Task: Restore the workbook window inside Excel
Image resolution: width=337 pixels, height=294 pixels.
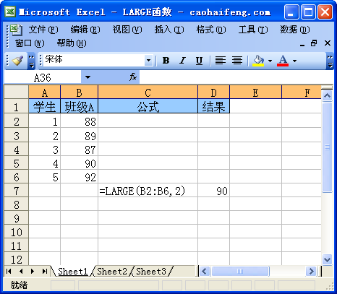Action: coord(314,43)
